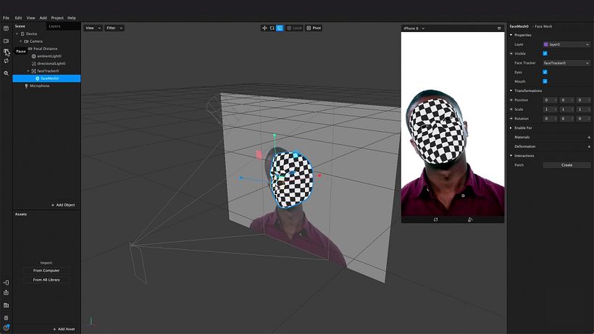The image size is (594, 334).
Task: Click the Add Asset button
Action: [64, 329]
